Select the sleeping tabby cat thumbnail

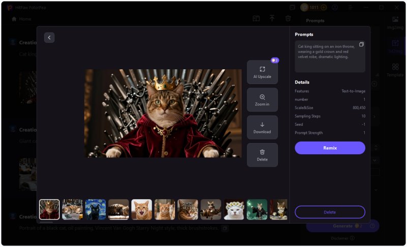tap(119, 209)
